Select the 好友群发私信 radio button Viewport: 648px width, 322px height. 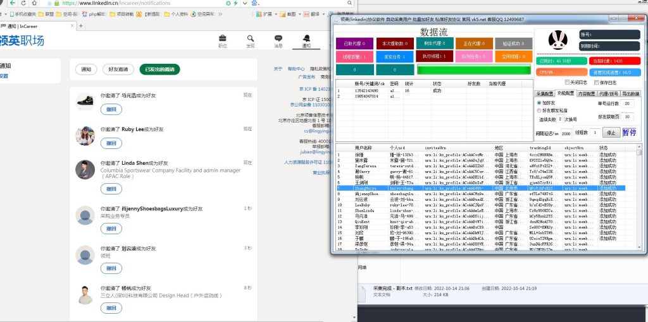pos(539,110)
